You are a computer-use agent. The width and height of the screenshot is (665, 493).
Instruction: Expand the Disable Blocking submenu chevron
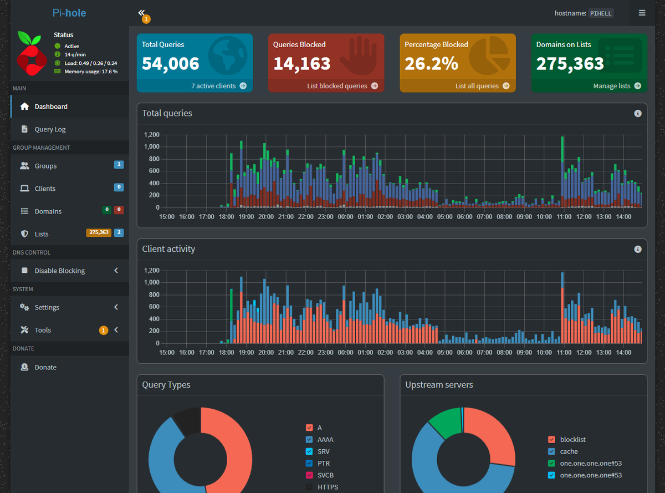(x=116, y=271)
